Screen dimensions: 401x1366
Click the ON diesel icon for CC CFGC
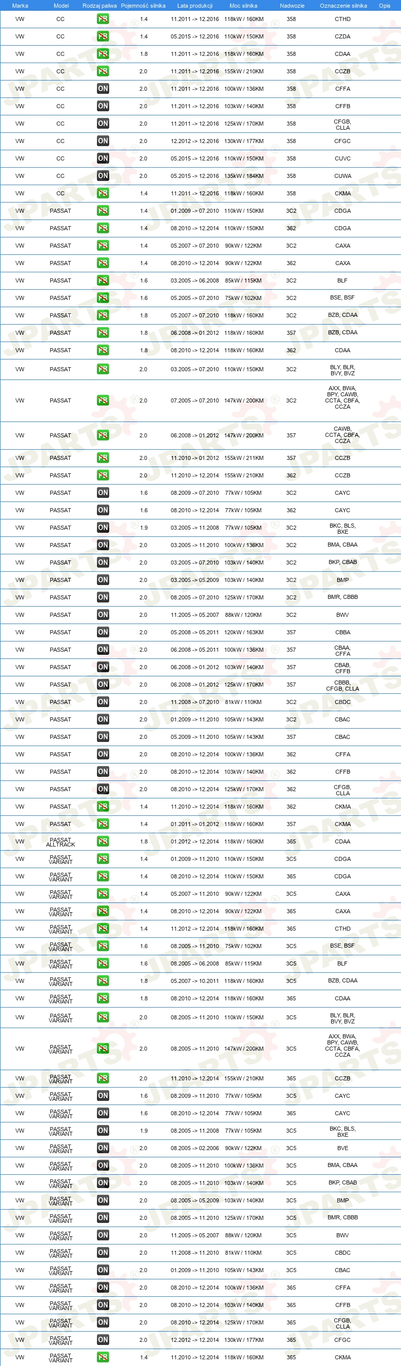coord(103,141)
